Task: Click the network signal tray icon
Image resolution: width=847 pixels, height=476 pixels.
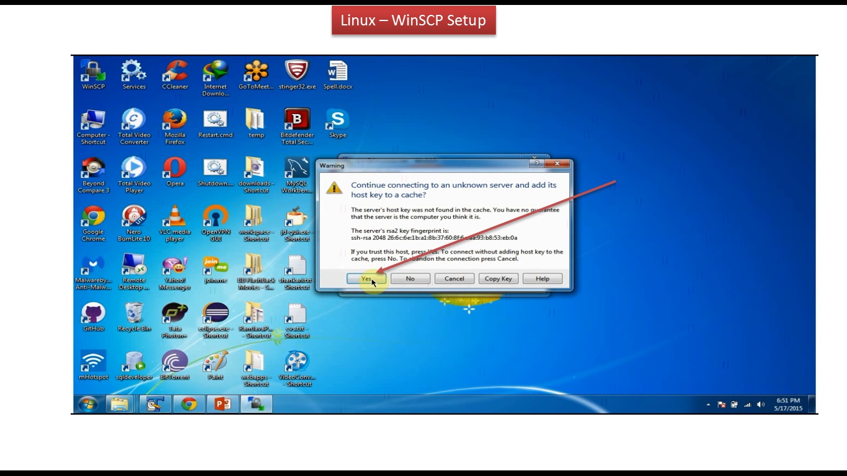Action: pos(747,405)
